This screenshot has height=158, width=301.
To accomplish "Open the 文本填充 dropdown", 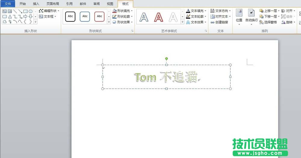I will point(196,11).
